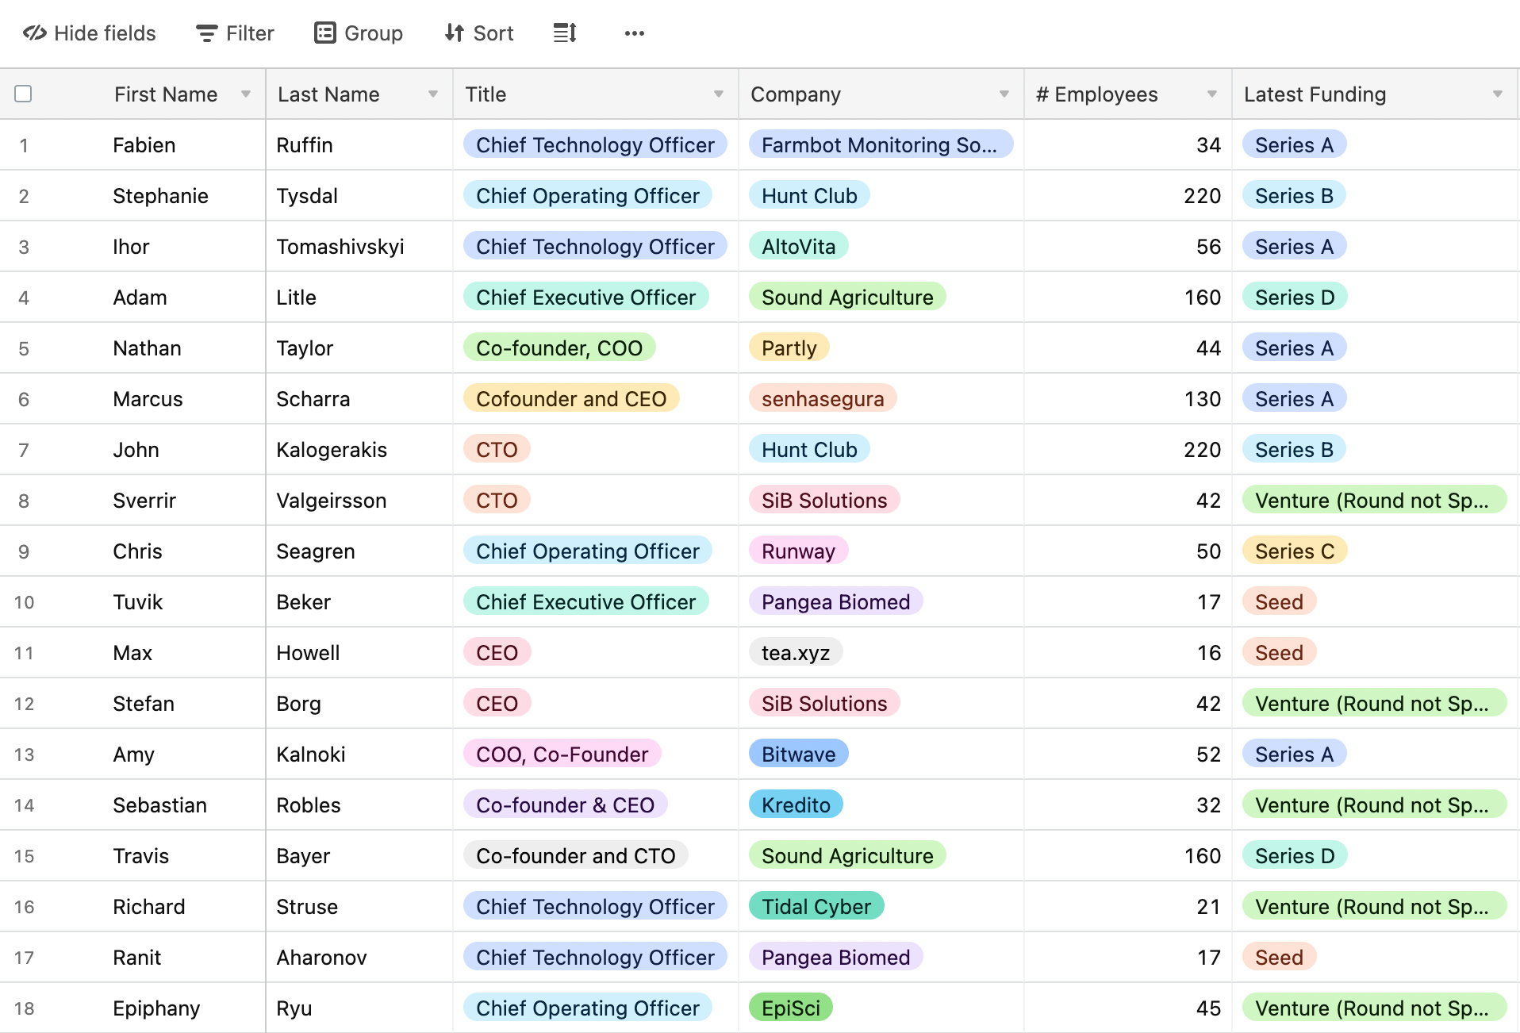Expand the # Employees column dropdown
Viewport: 1520px width, 1033px height.
[x=1212, y=94]
